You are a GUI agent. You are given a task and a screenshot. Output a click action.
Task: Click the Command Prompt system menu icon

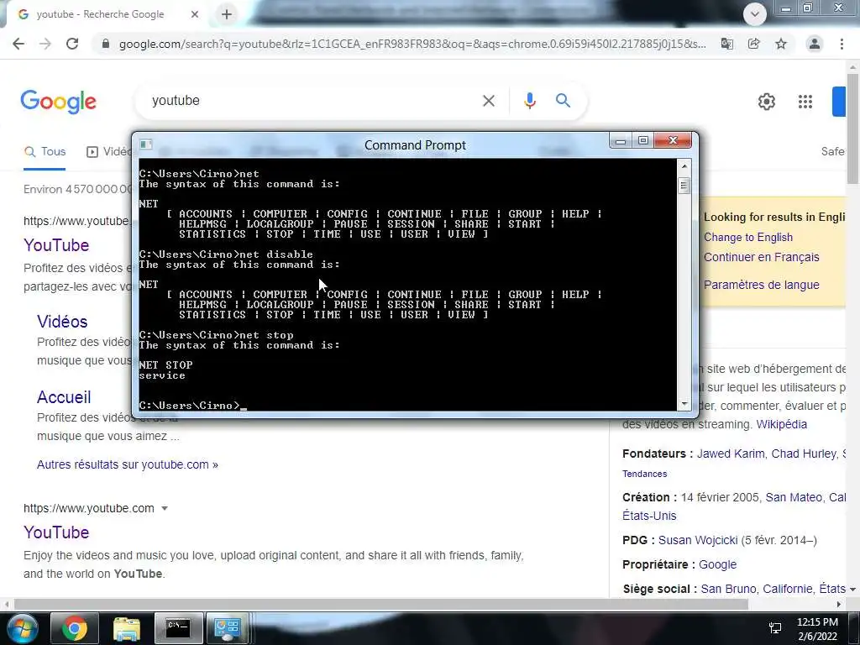click(146, 144)
